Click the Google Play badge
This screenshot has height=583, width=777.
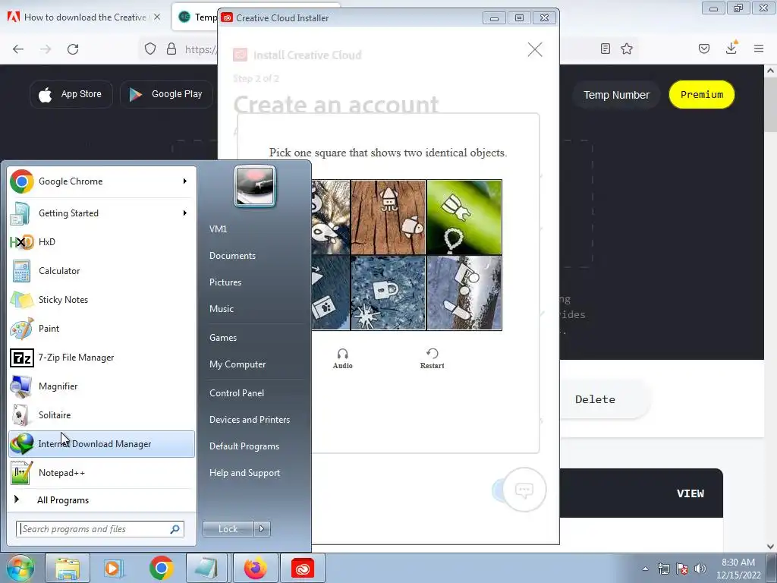point(166,94)
